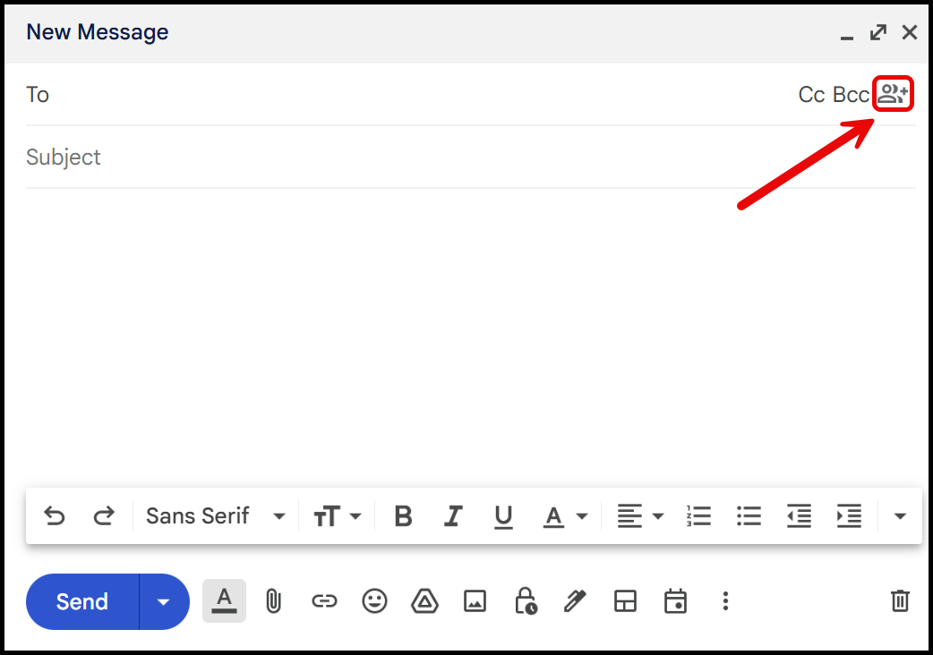Click the Indent less icon
Screen dimensions: 933x655
point(799,516)
